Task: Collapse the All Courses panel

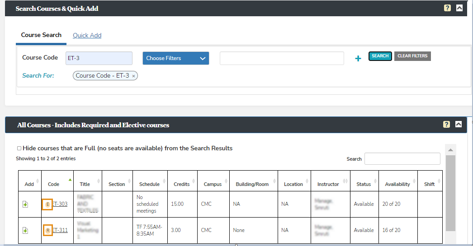Action: (x=459, y=125)
